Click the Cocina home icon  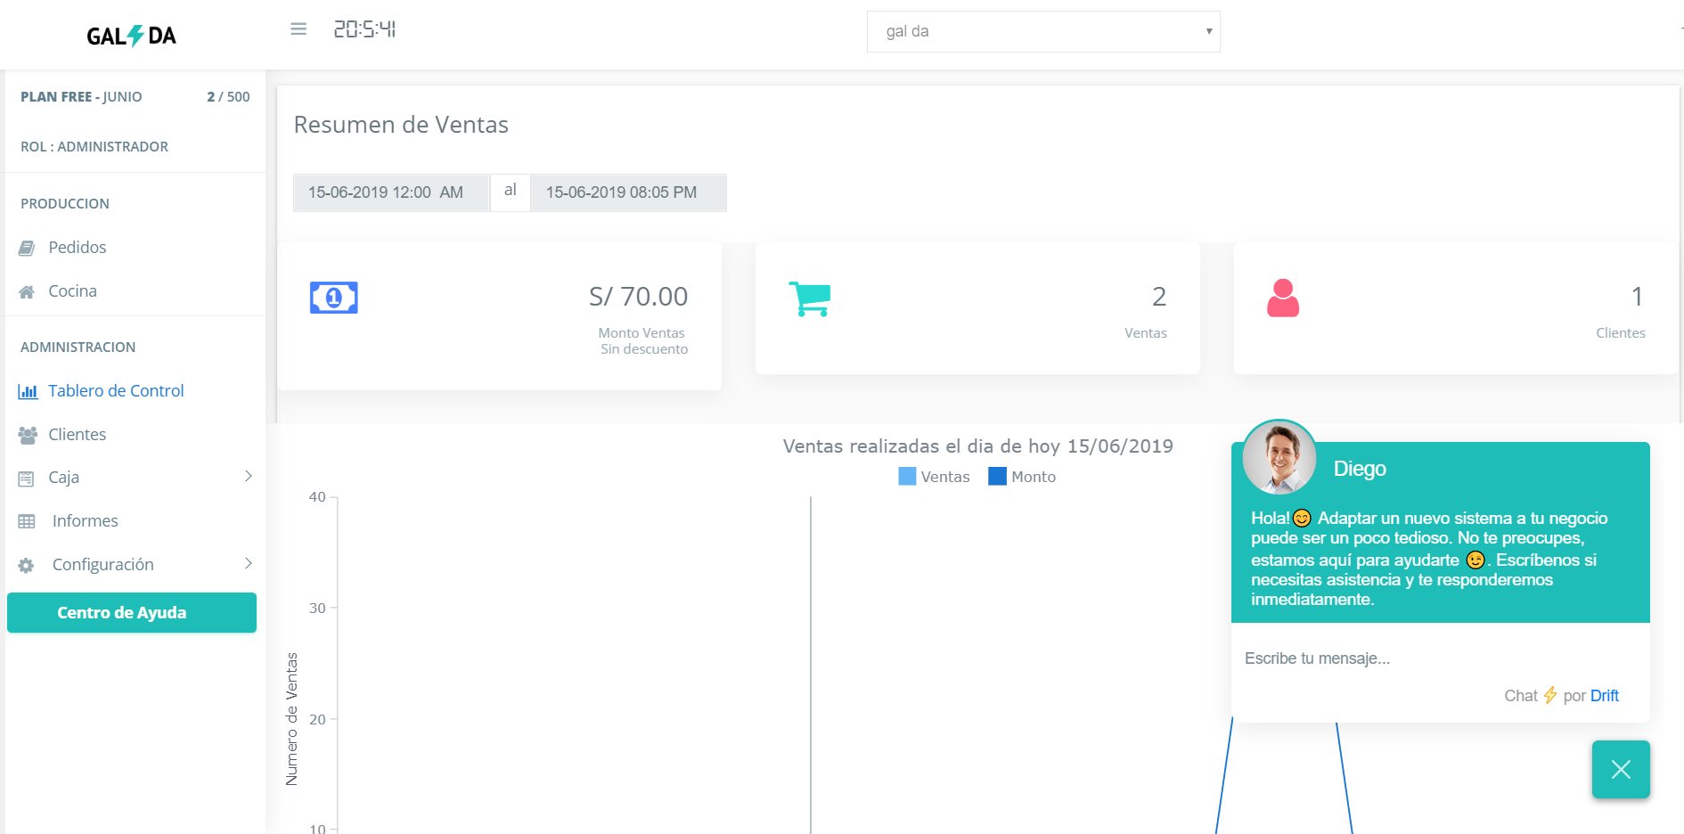pos(27,291)
